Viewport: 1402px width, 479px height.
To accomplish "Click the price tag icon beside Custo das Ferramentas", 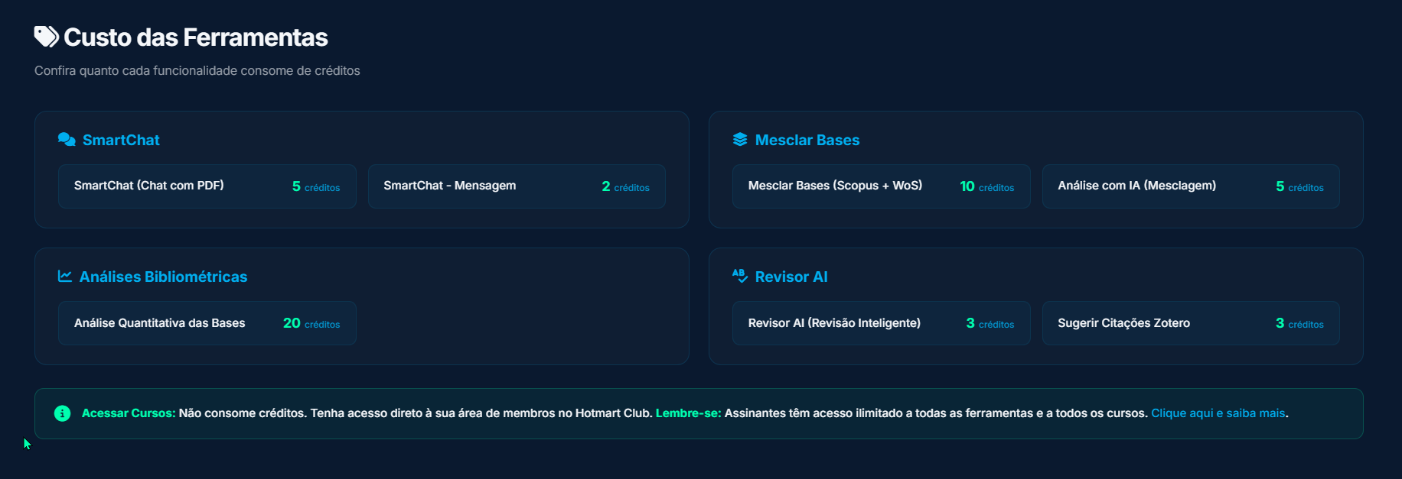I will [x=46, y=37].
